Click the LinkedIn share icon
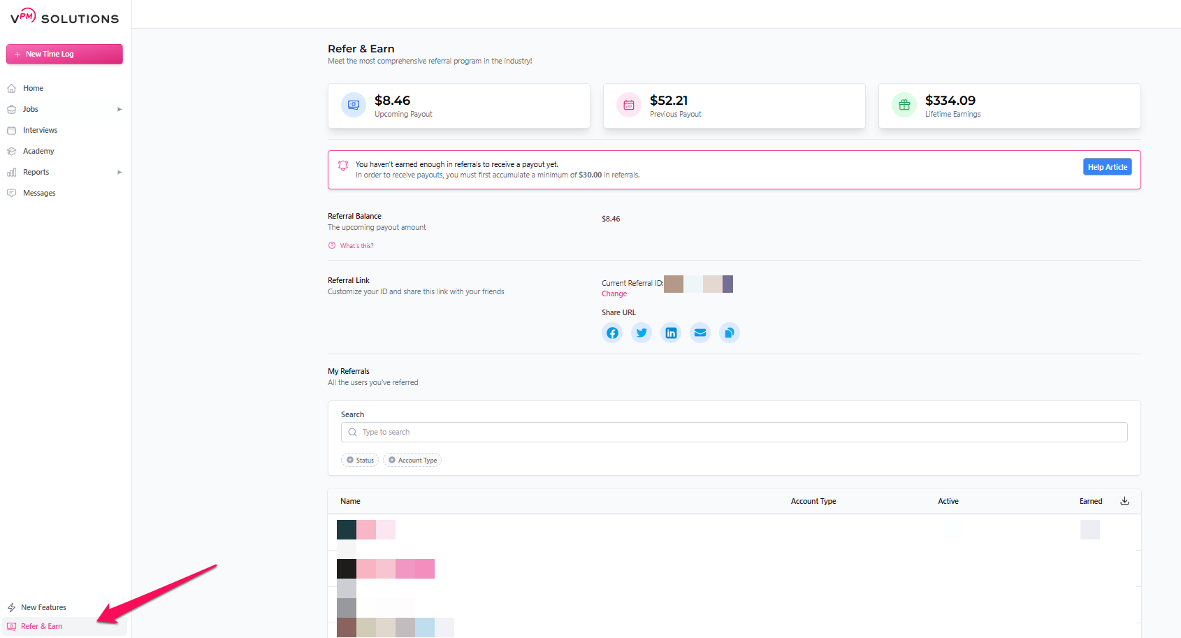Viewport: 1181px width, 638px height. (671, 333)
